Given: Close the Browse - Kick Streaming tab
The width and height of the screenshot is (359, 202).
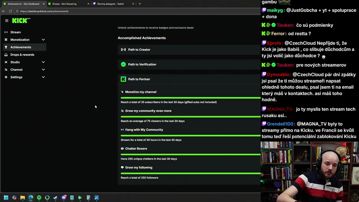Looking at the screenshot, I should (88, 4).
